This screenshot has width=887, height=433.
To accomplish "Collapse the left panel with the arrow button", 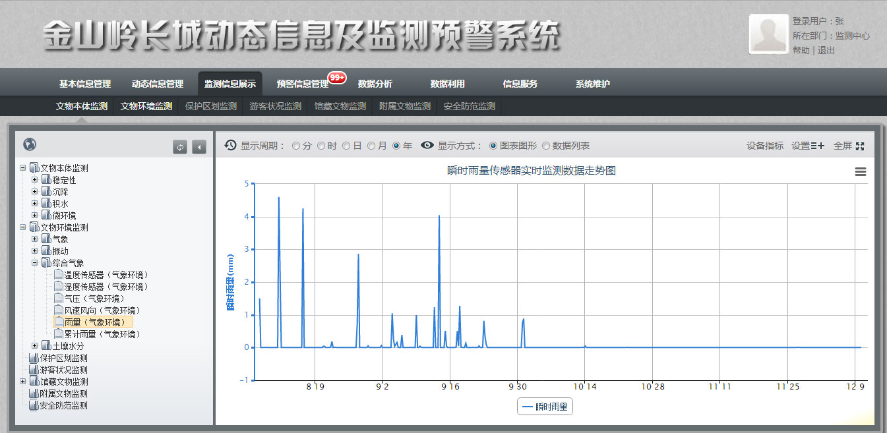I will click(199, 147).
